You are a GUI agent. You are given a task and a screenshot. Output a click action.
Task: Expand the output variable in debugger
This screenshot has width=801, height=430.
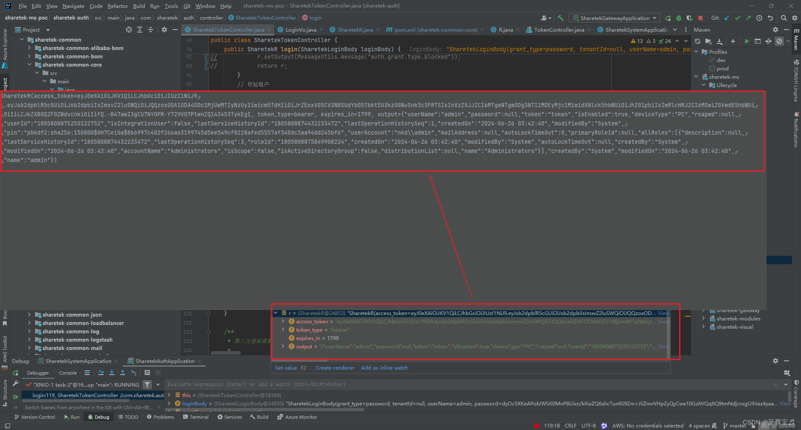pyautogui.click(x=283, y=346)
